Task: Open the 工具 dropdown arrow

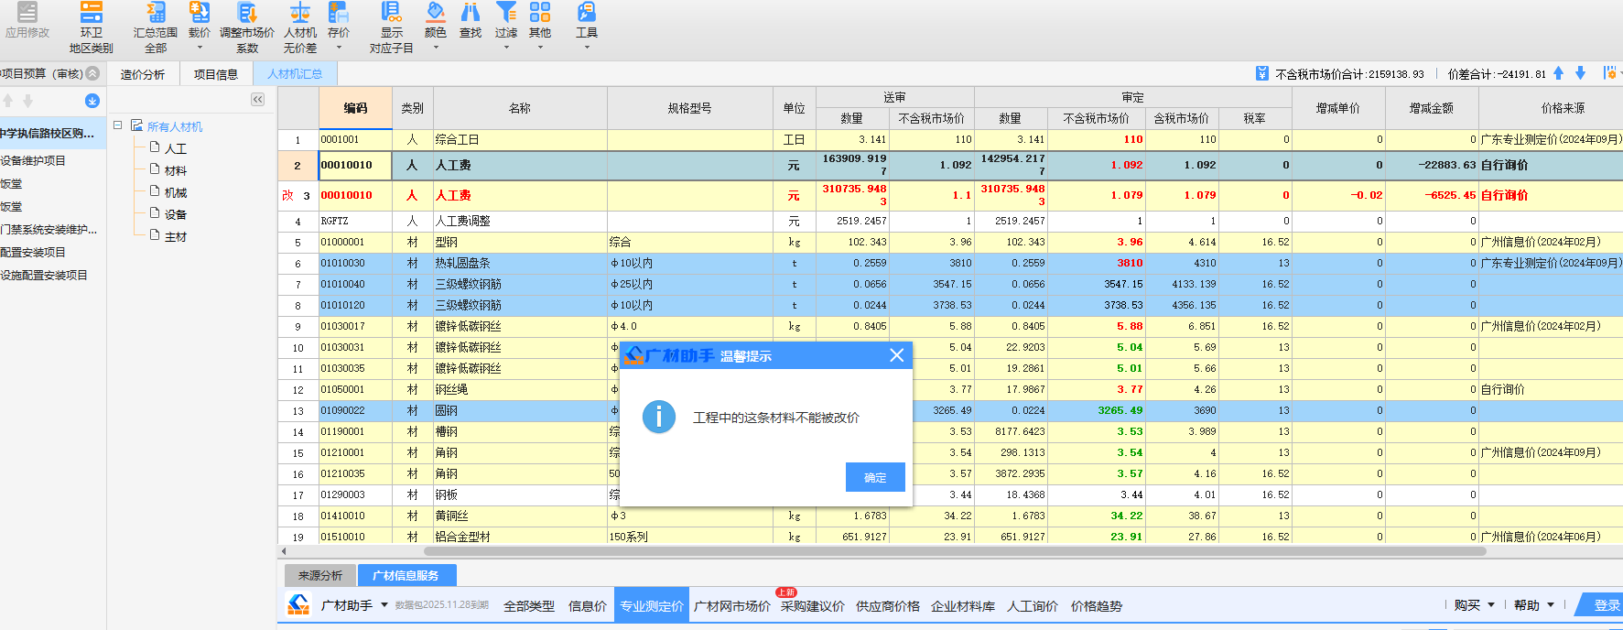Action: [587, 48]
